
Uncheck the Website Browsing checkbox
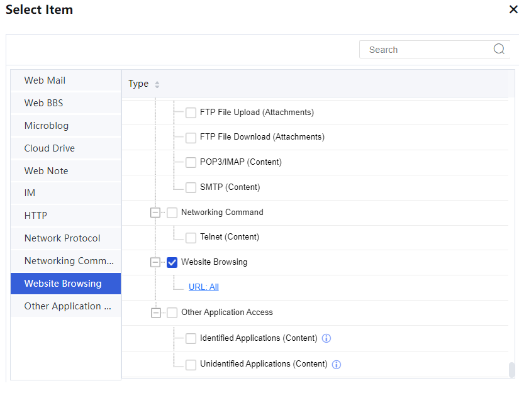coord(172,263)
